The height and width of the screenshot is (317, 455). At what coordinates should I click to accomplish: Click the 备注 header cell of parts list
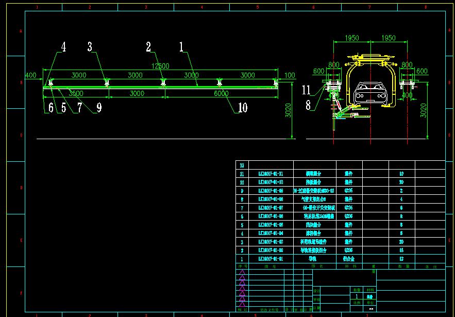[430, 266]
